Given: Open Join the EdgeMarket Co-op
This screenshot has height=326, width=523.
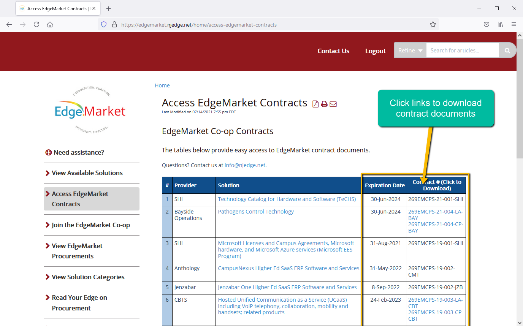Looking at the screenshot, I should [91, 225].
